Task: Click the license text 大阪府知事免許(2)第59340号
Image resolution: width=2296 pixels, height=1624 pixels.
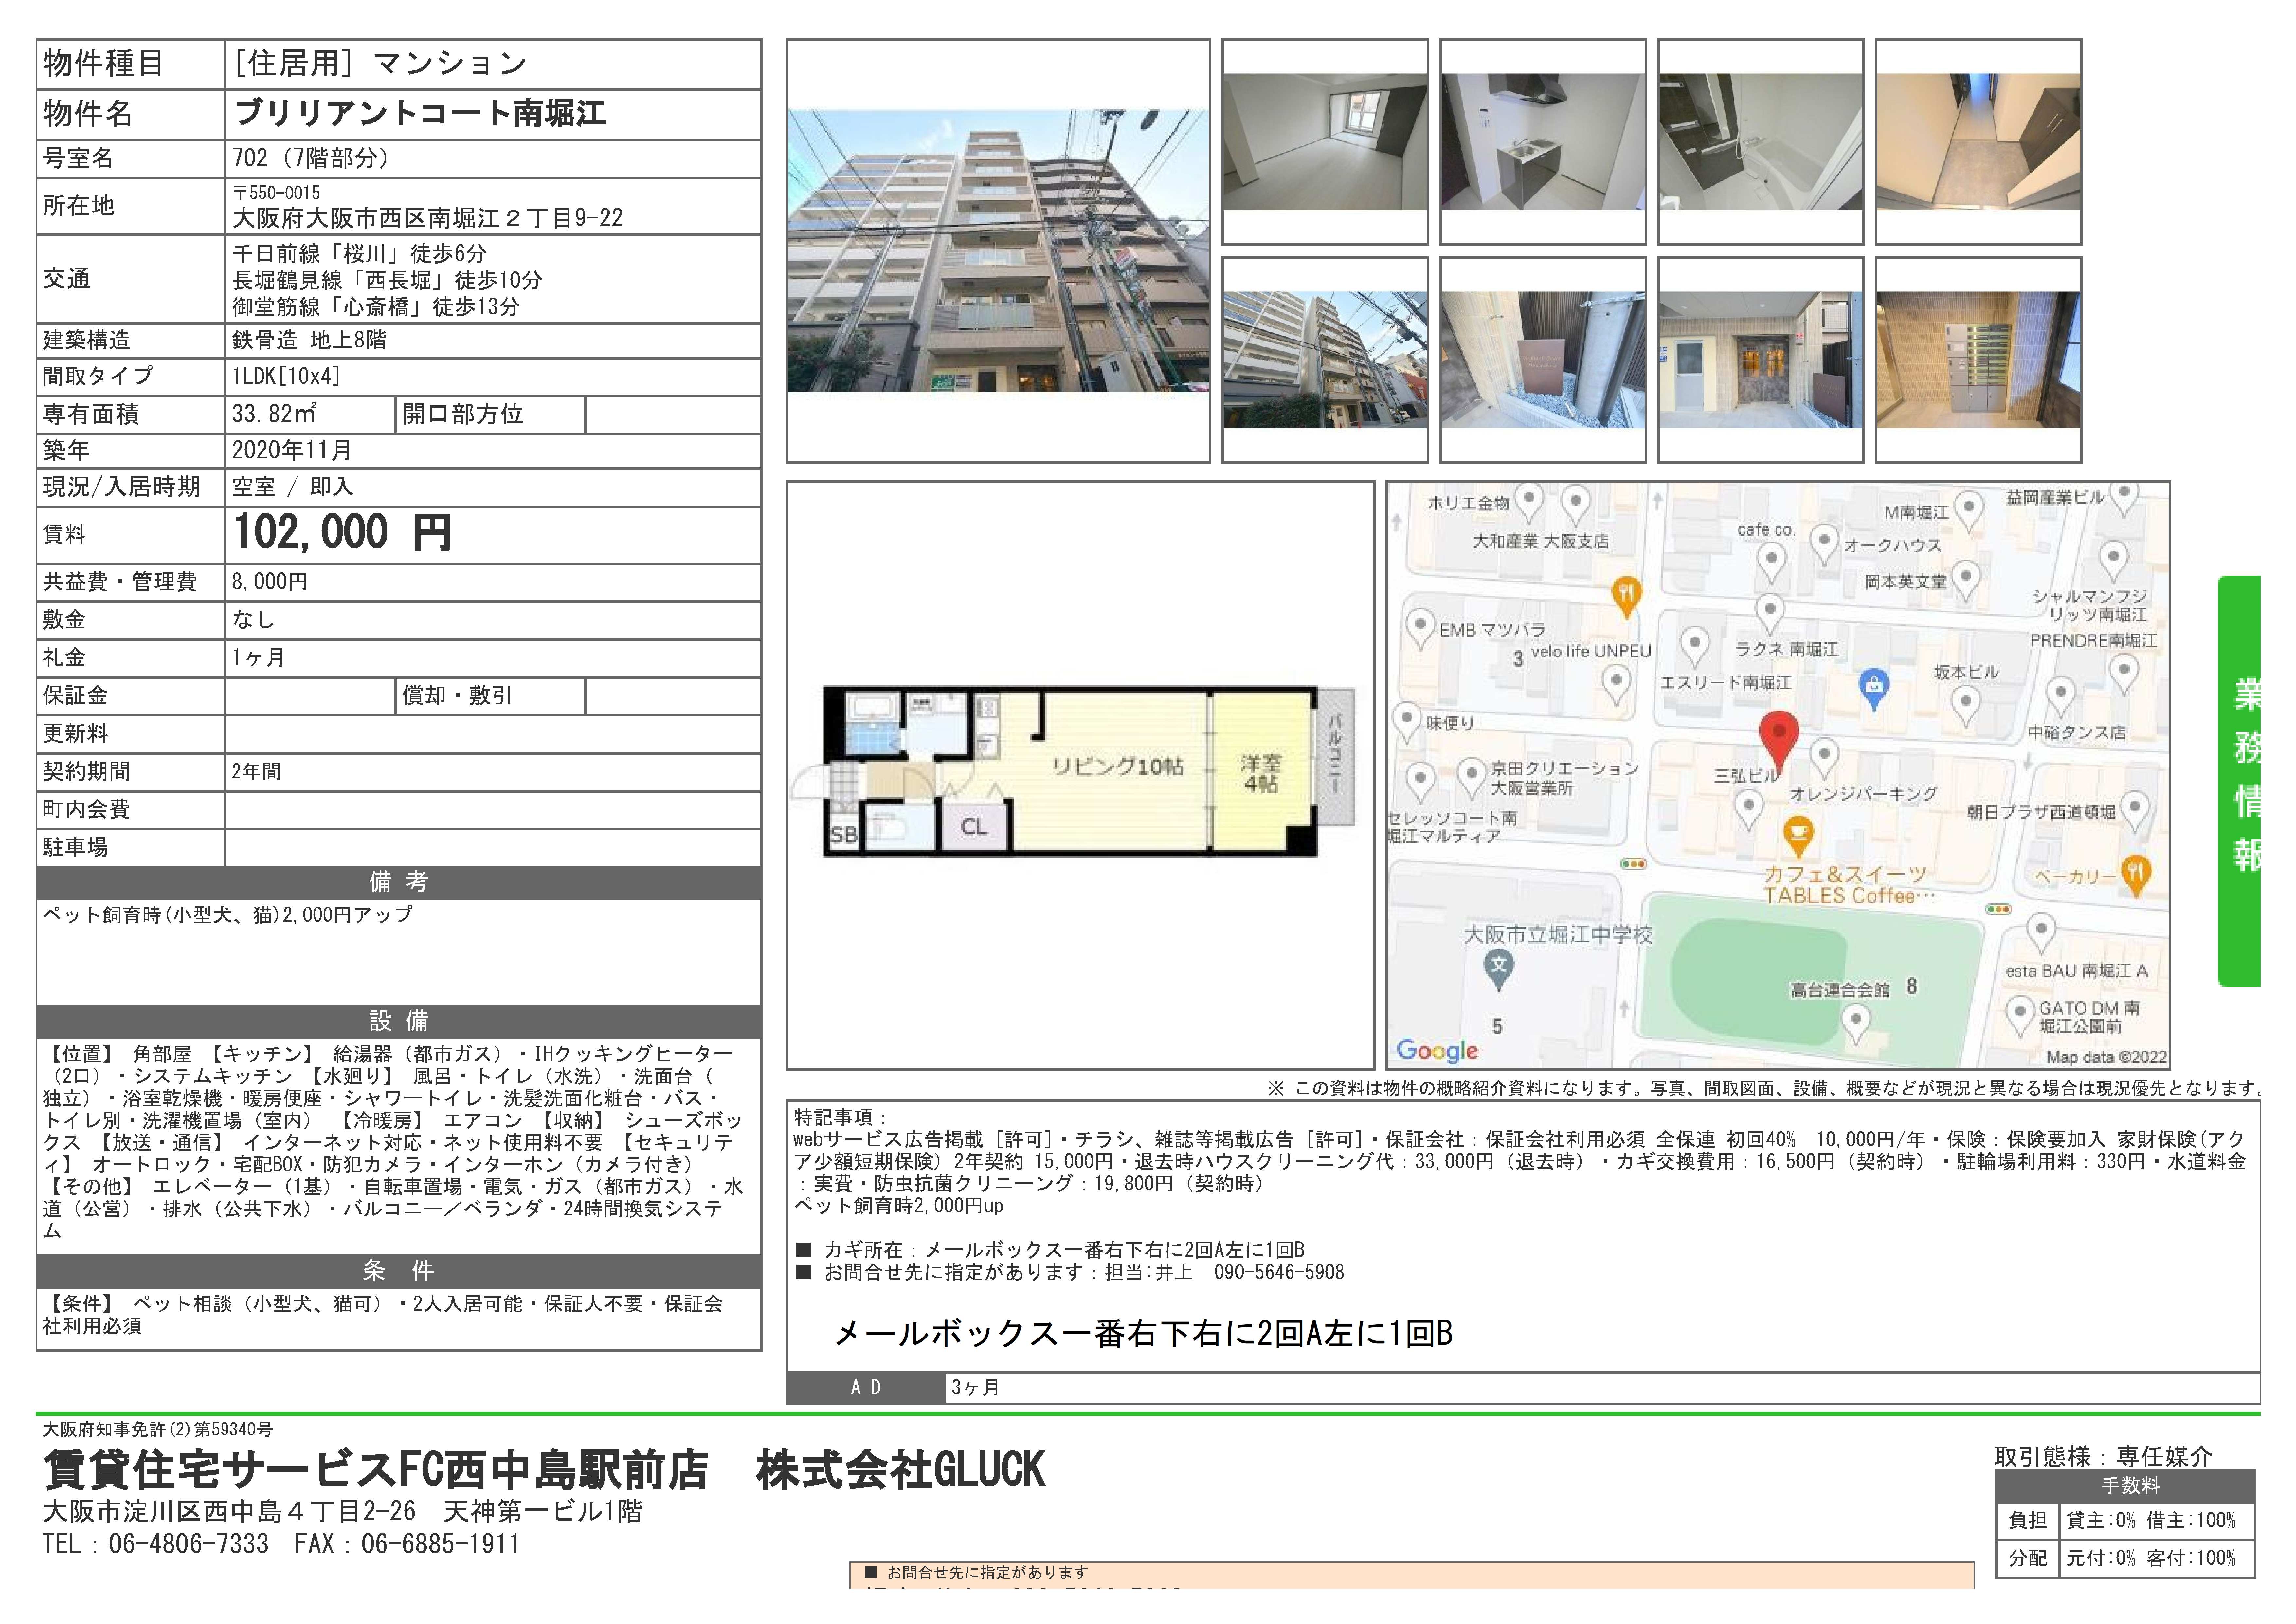Action: (158, 1430)
